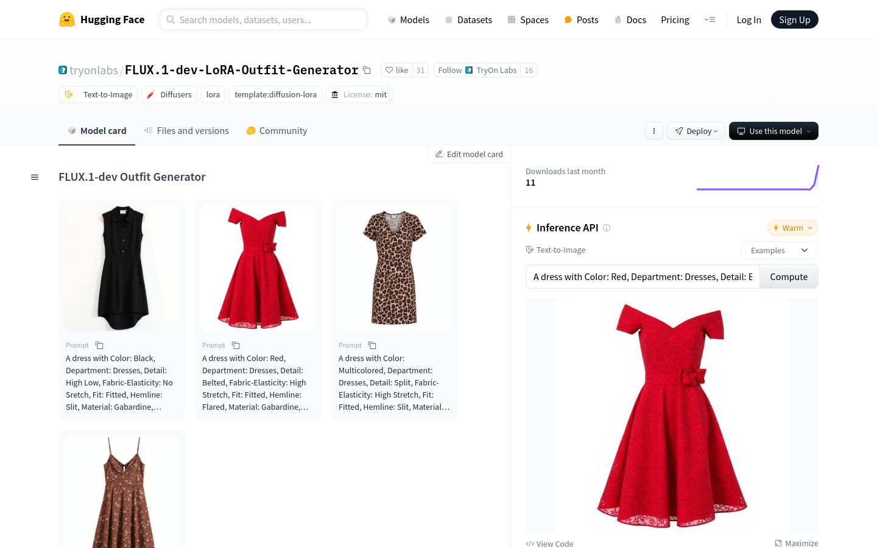Toggle the table of contents hamburger icon
The height and width of the screenshot is (548, 877).
(35, 177)
